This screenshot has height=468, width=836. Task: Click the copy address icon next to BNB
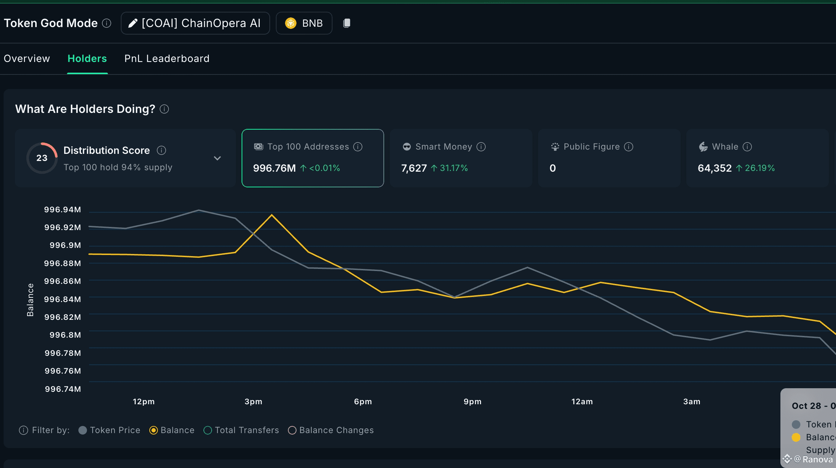pos(346,23)
